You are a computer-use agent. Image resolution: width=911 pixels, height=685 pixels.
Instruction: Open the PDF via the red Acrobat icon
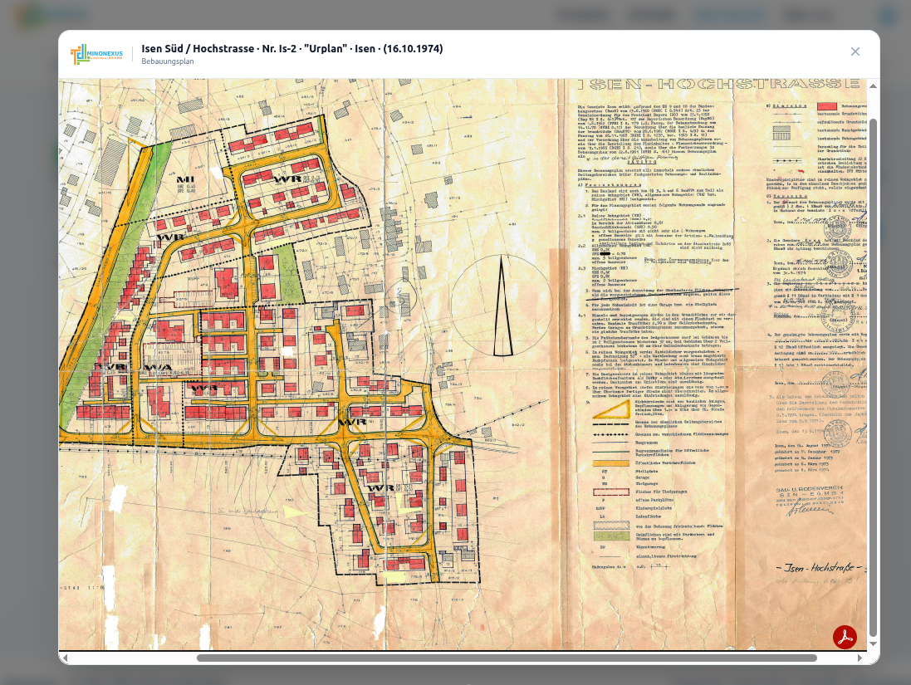coord(845,637)
